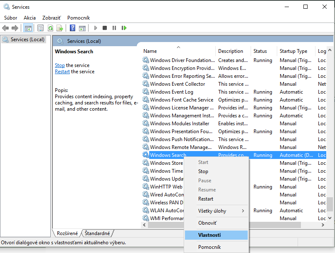The height and width of the screenshot is (253, 335).
Task: Click the Stop the service link
Action: pyautogui.click(x=59, y=65)
